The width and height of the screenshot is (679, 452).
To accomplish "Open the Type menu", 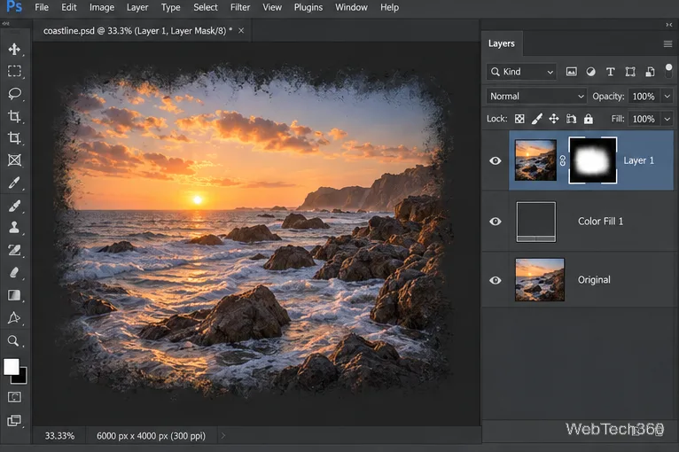I will [170, 7].
